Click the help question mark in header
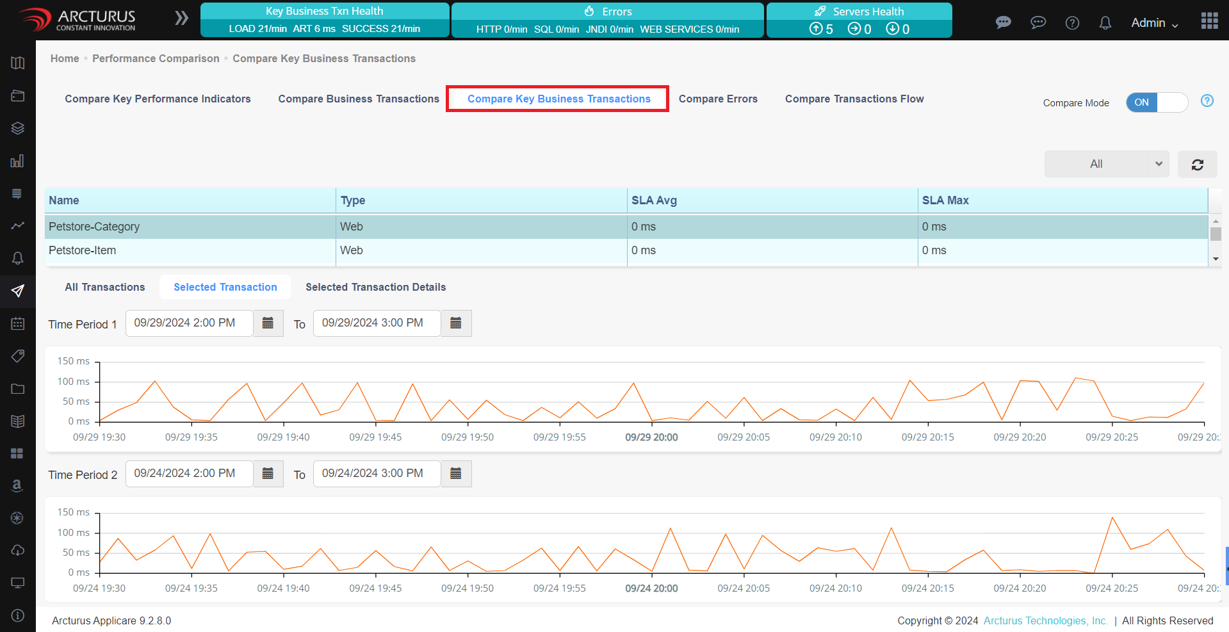Image resolution: width=1229 pixels, height=632 pixels. tap(1071, 23)
